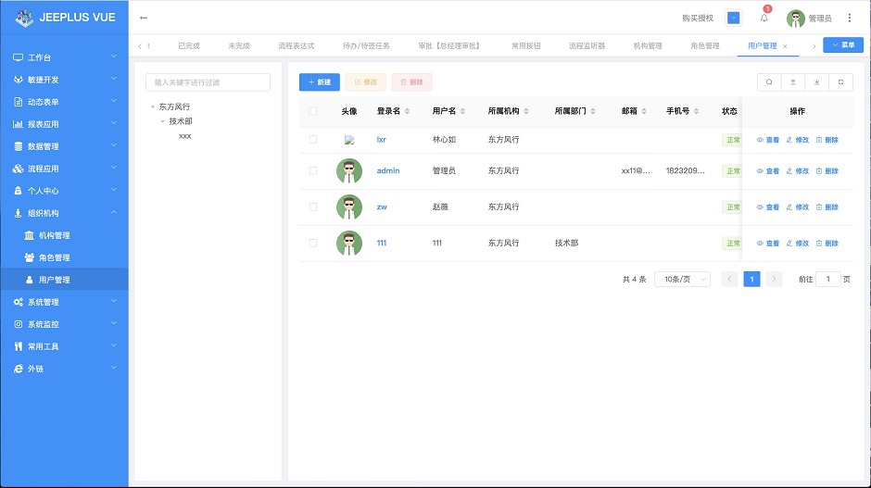This screenshot has width=871, height=488.
Task: Click the refresh icon in table toolbar
Action: [840, 82]
